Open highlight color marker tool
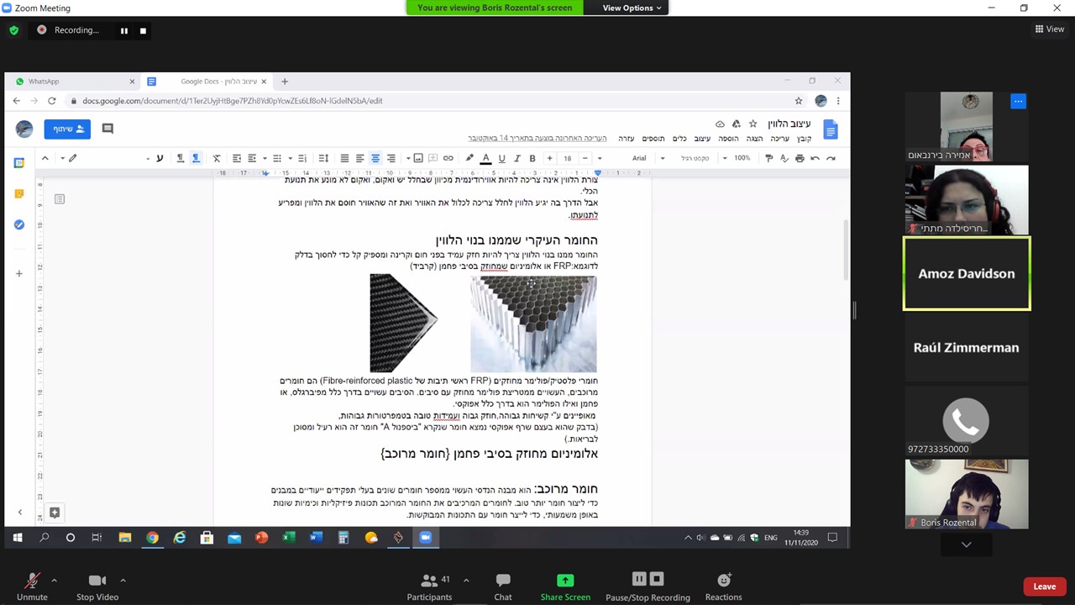1075x605 pixels. [469, 158]
